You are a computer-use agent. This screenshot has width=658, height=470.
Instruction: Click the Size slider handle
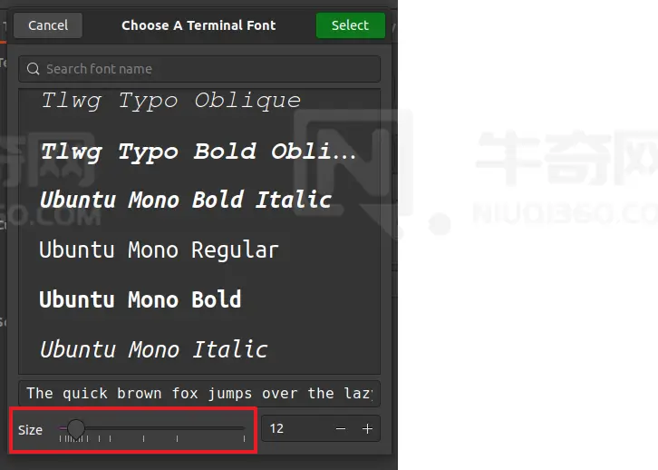tap(76, 428)
